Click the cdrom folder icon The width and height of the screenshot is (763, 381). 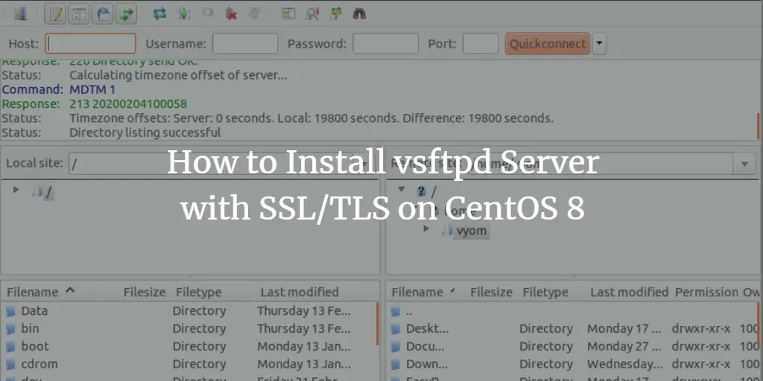click(x=10, y=365)
